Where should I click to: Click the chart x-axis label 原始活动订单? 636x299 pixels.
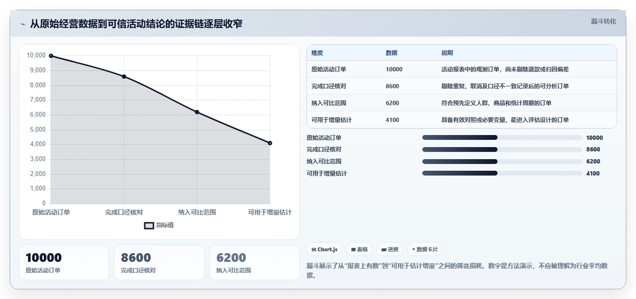51,212
